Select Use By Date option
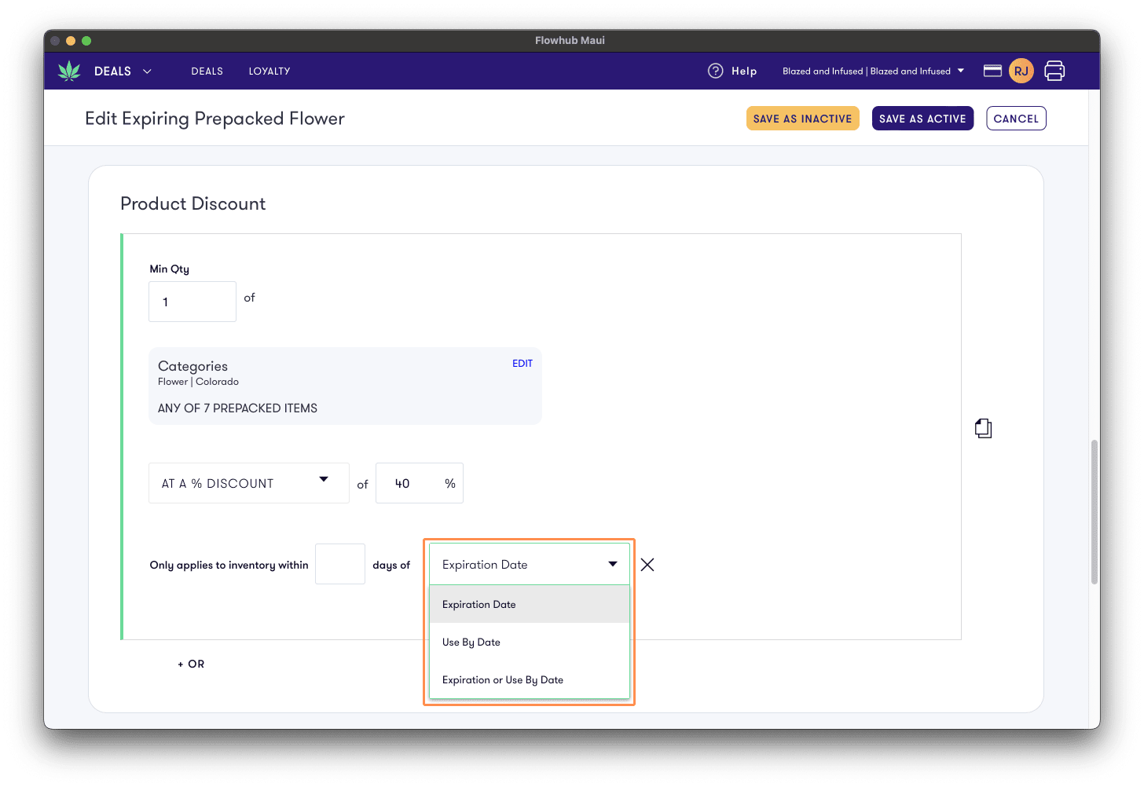The image size is (1144, 787). click(530, 642)
